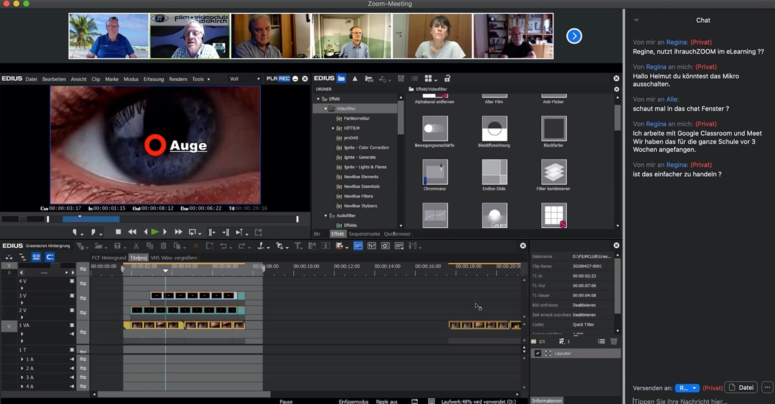Image resolution: width=775 pixels, height=404 pixels.
Task: Stop playback in the EDIUS player
Action: point(118,232)
